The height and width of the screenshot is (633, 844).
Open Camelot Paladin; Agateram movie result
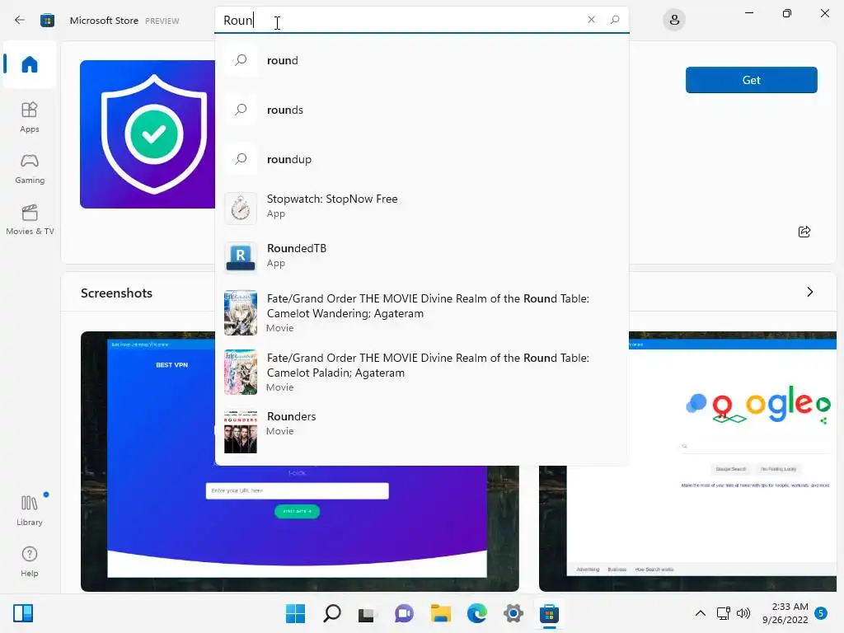(x=421, y=372)
